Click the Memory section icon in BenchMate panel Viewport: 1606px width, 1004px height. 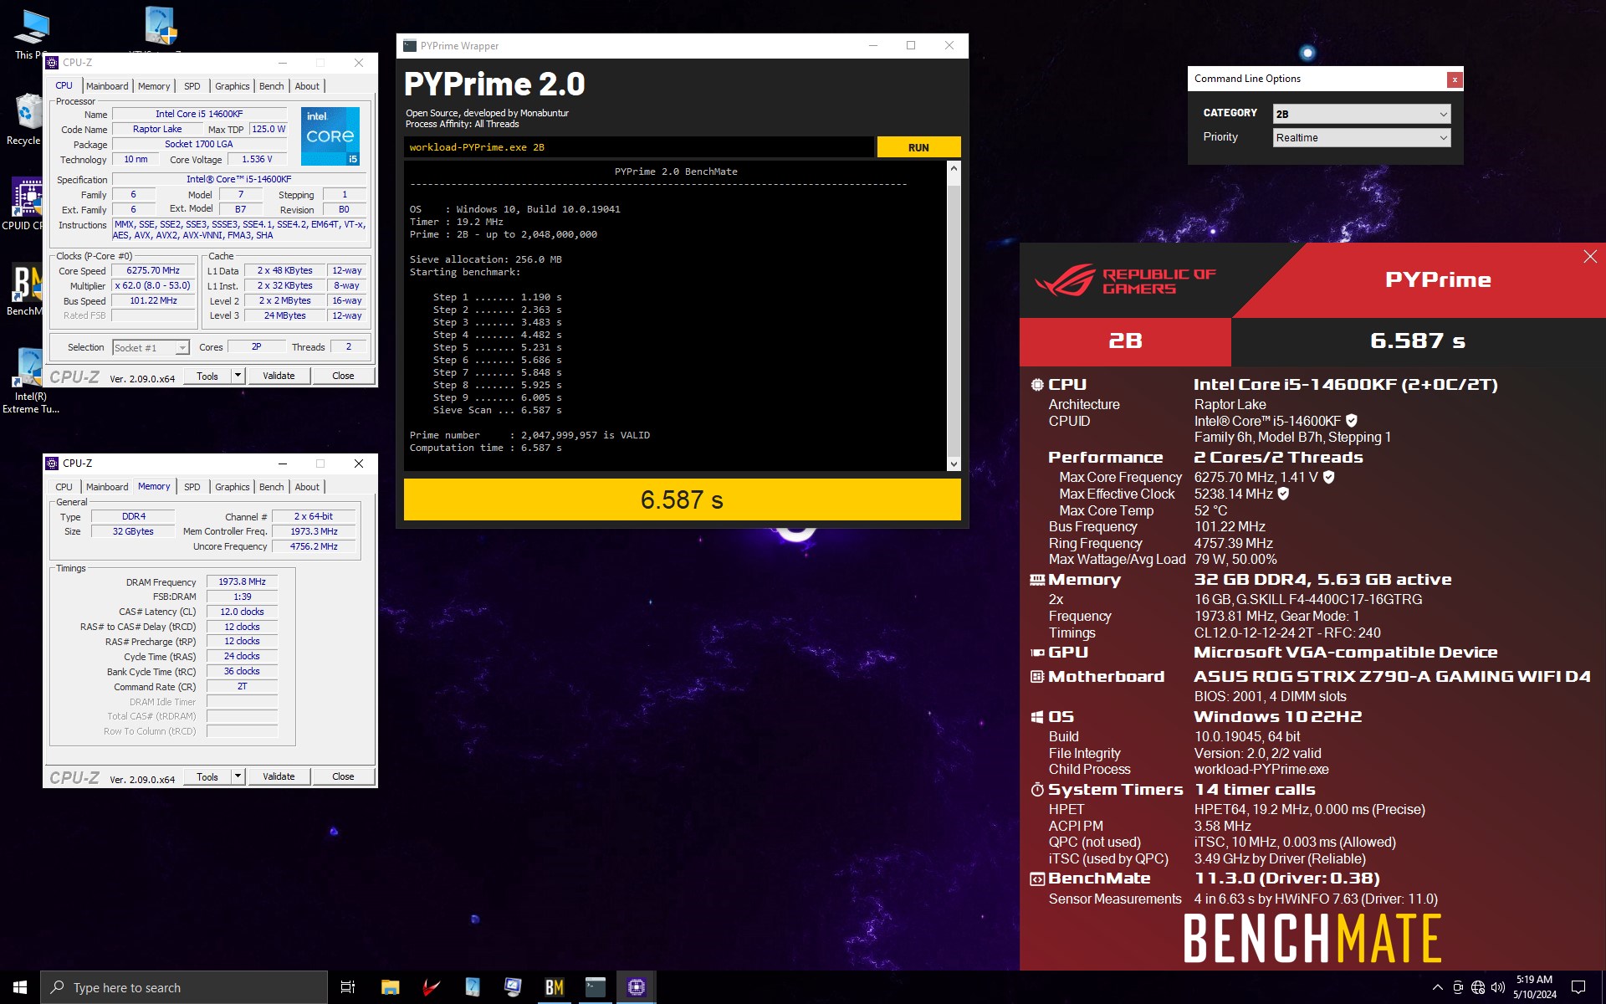(1037, 580)
